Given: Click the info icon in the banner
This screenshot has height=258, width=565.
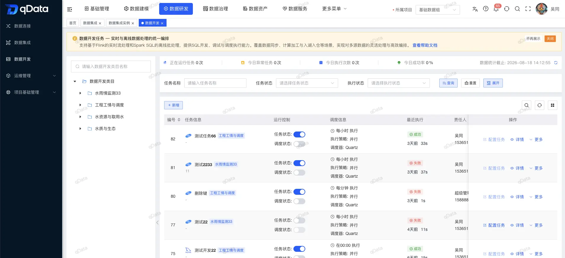Looking at the screenshot, I should pos(75,38).
